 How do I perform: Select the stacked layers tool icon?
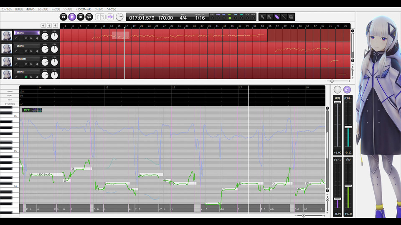[x=291, y=17]
